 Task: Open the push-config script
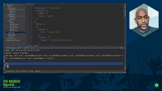(x=14, y=31)
